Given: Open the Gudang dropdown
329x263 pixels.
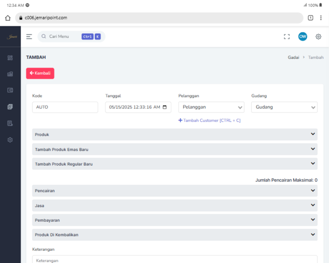Looking at the screenshot, I should [x=284, y=107].
